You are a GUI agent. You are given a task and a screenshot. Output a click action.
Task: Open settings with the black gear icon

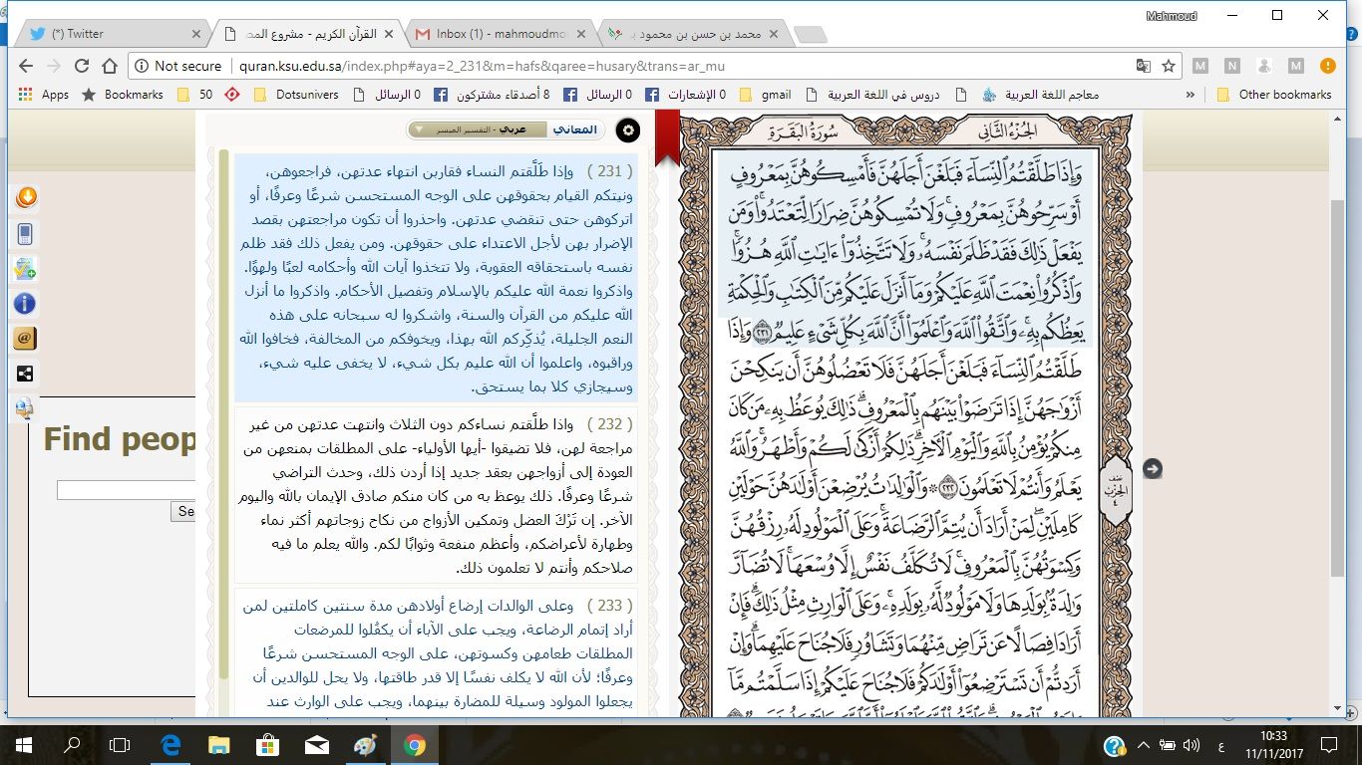click(628, 130)
